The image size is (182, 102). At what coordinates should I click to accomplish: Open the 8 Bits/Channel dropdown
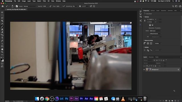tap(155, 34)
